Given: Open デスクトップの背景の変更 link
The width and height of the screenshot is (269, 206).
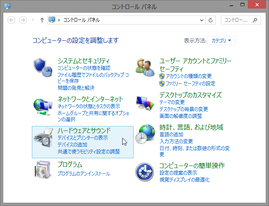Looking at the screenshot, I should [x=184, y=109].
